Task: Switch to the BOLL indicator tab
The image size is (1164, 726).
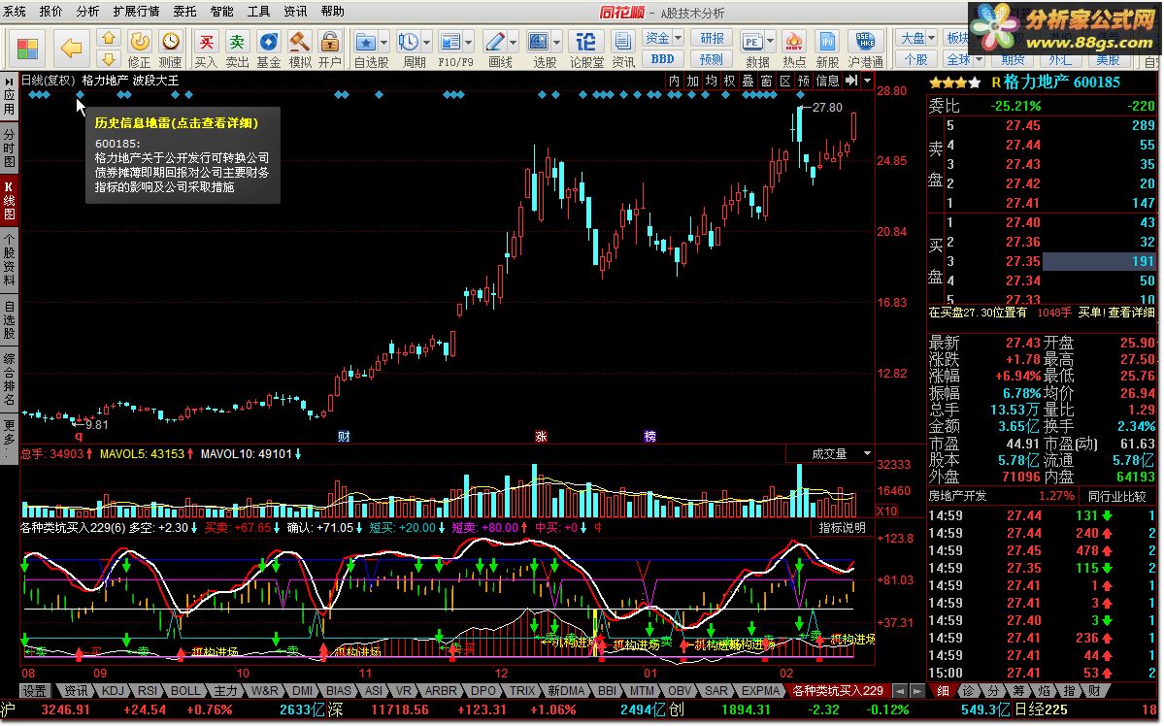Action: tap(184, 691)
